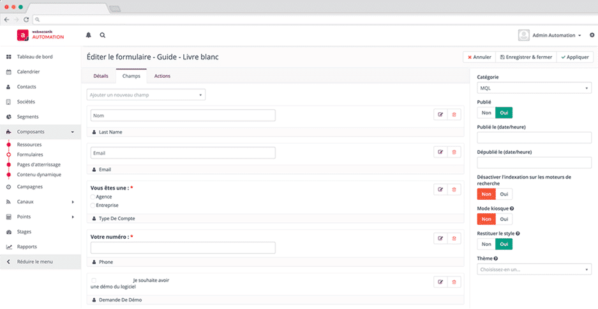Click the search magnifier icon
The height and width of the screenshot is (309, 598).
pos(103,35)
